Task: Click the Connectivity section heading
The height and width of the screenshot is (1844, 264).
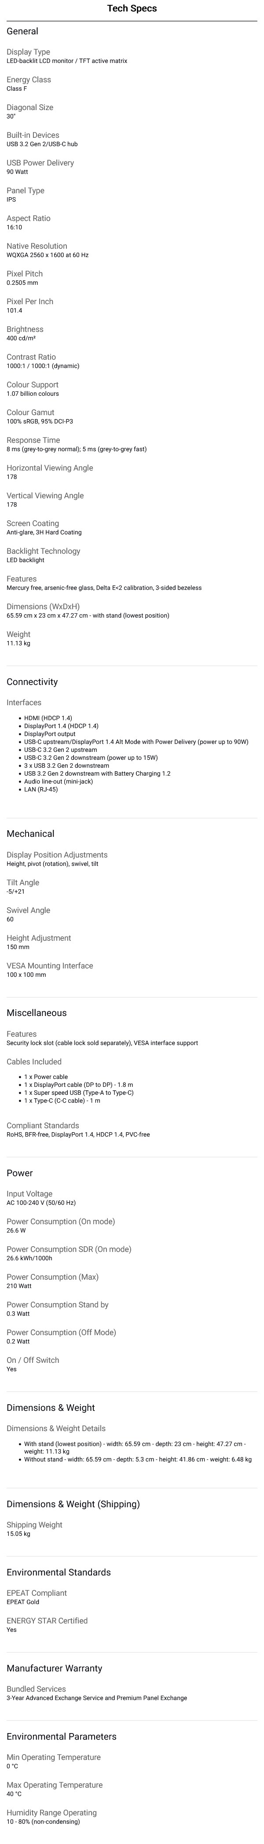Action: [32, 681]
